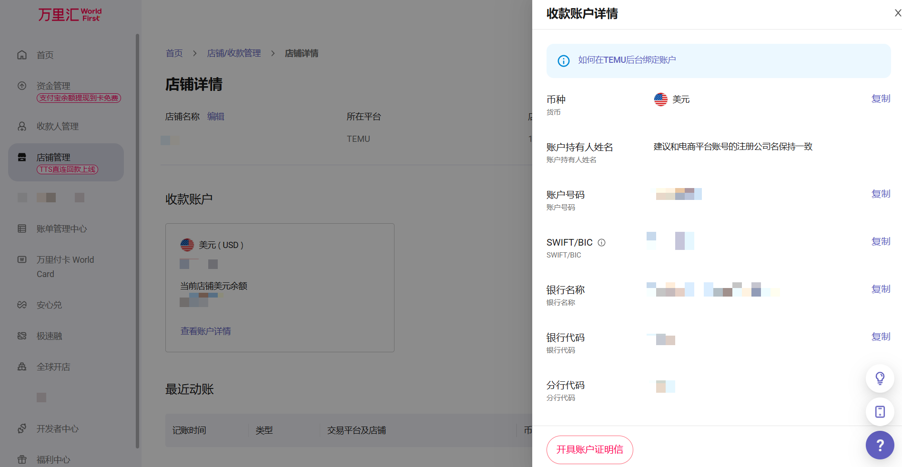Click the 建议和电商平台账号的注册公司名保持一致 text

733,147
